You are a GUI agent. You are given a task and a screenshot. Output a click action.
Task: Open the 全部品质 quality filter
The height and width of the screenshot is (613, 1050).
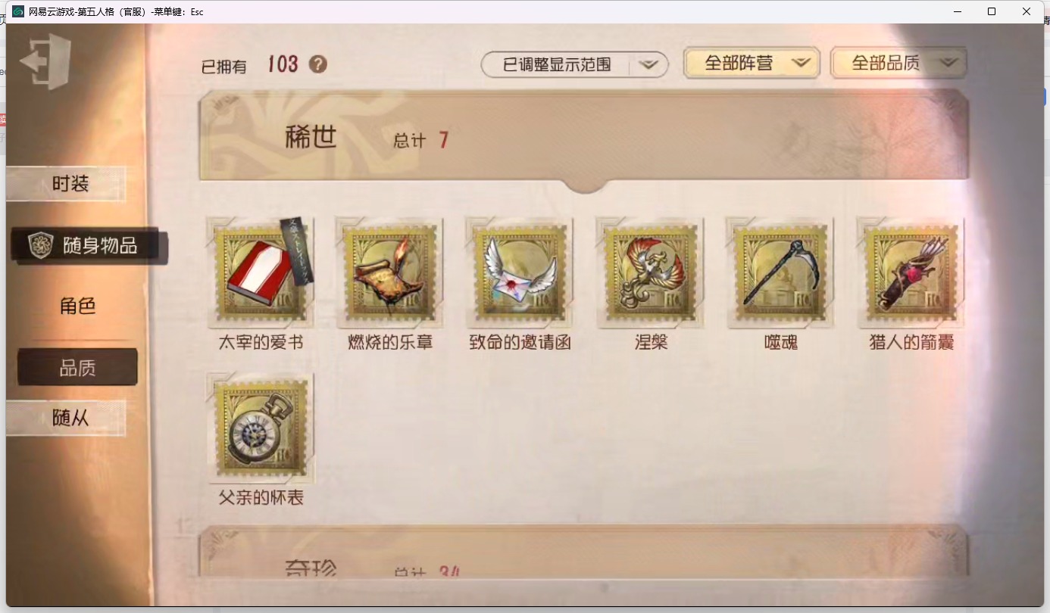tap(898, 64)
